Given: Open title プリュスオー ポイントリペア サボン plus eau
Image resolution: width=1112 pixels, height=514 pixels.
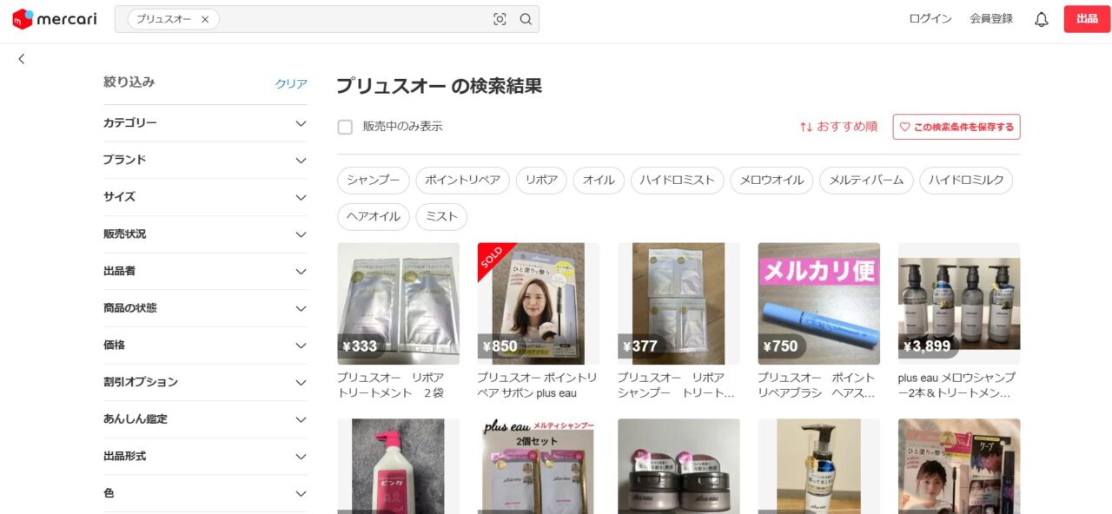Looking at the screenshot, I should point(537,385).
